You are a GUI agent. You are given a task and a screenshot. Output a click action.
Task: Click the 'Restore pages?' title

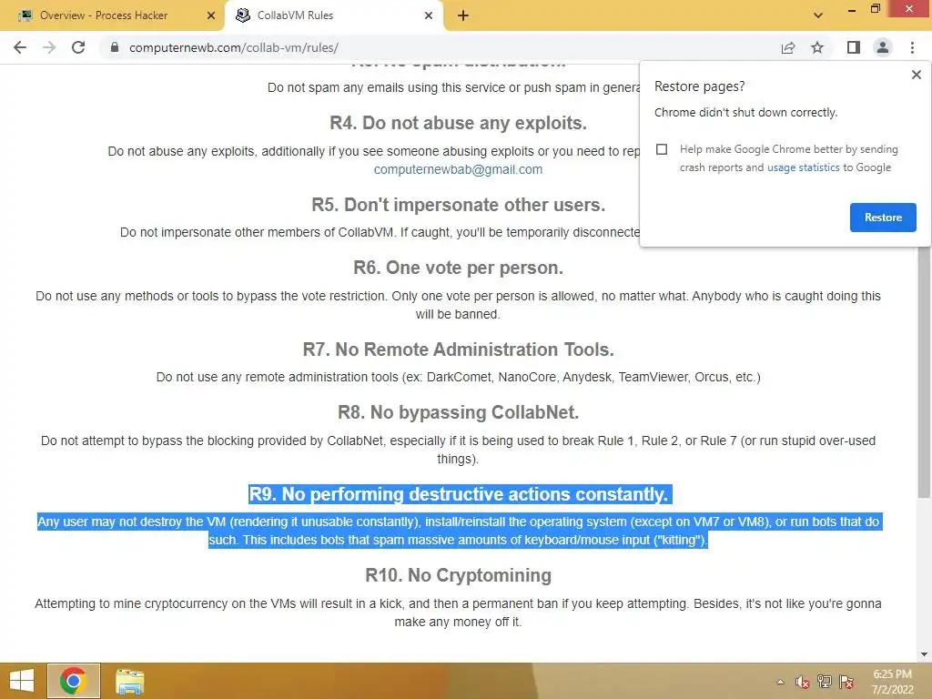tap(700, 86)
